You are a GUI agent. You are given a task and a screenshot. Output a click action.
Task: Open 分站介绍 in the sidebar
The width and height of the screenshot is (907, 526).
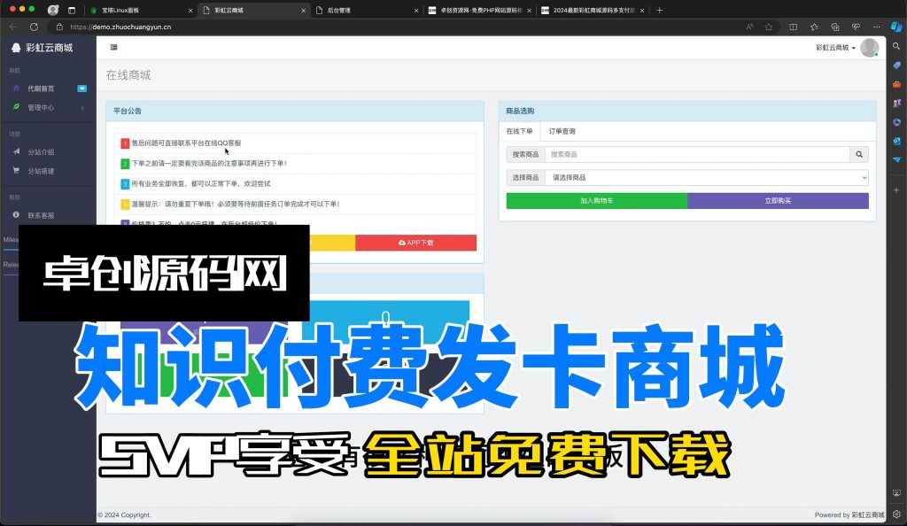41,152
